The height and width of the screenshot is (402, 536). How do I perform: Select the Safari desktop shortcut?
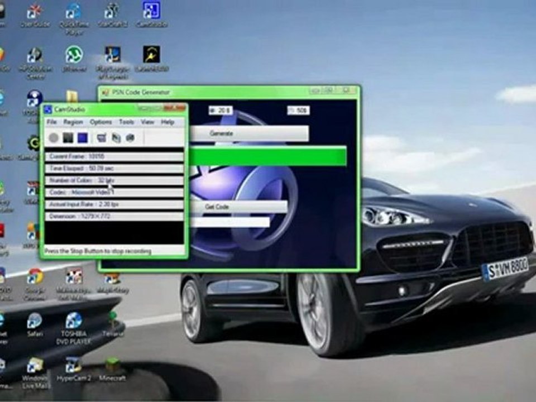pos(35,325)
